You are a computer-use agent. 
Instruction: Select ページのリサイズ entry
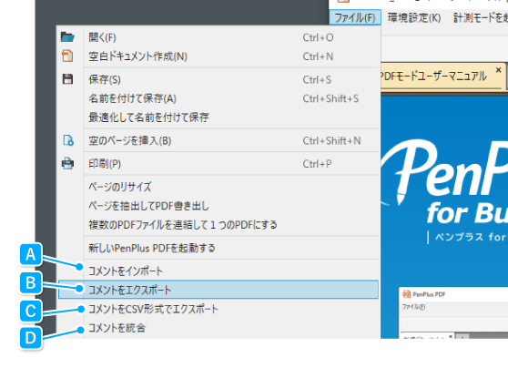pyautogui.click(x=218, y=187)
